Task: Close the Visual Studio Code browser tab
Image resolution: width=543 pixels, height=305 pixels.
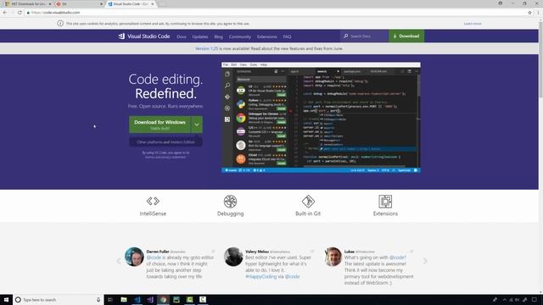Action: coord(153,3)
